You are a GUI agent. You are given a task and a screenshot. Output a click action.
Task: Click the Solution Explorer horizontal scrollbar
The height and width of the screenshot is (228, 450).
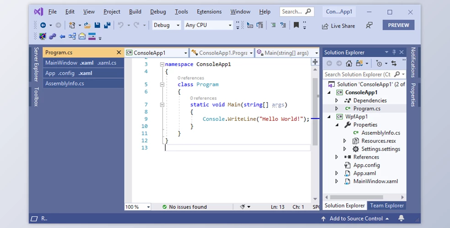(357, 197)
